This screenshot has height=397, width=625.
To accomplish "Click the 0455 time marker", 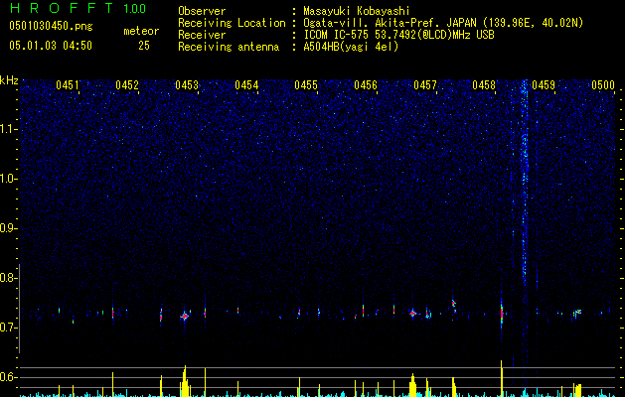I will point(306,85).
